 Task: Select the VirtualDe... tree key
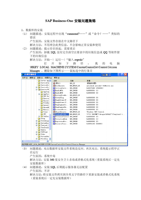(x=45, y=136)
